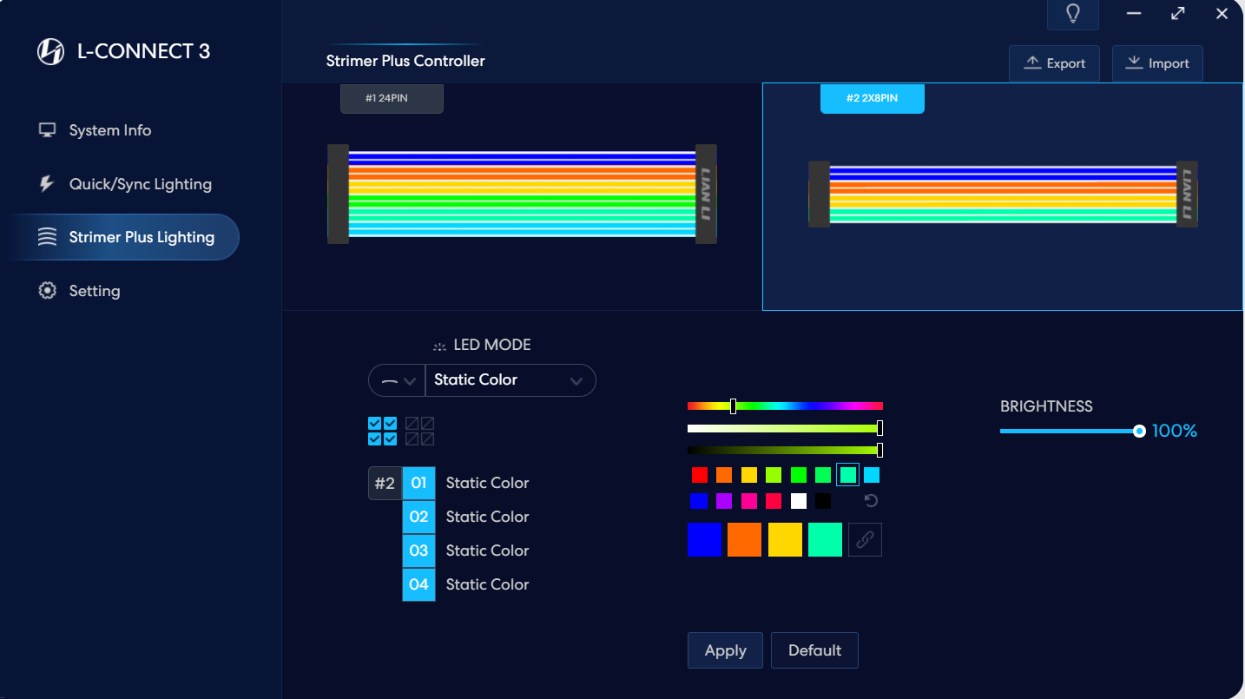Switch to the #2 2X8PIN tab

[x=873, y=98]
